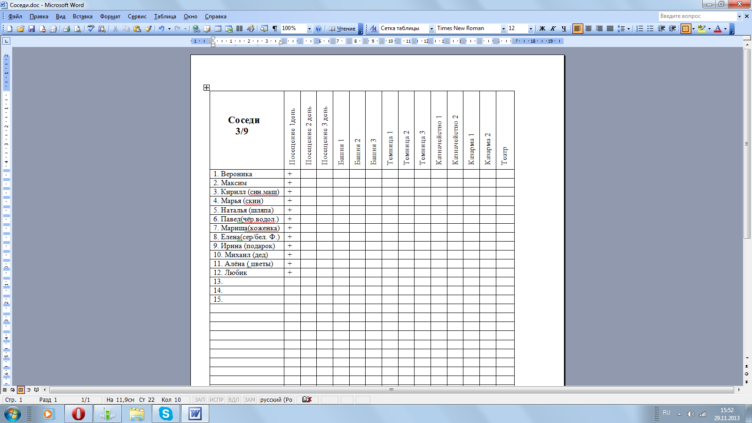Open Document Map icon
Viewport: 752px width, 423px height.
pyautogui.click(x=264, y=29)
